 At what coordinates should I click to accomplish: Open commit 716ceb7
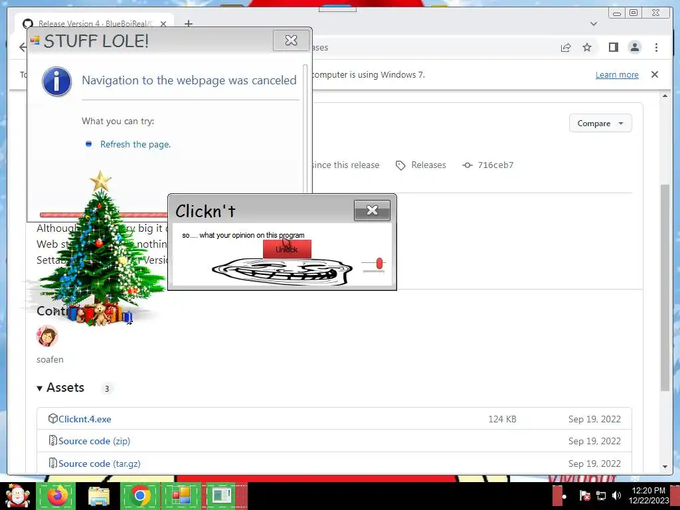point(495,165)
